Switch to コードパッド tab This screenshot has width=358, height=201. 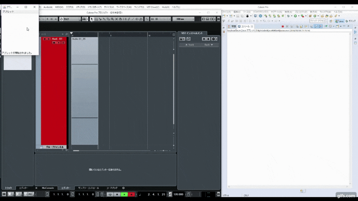[112, 188]
